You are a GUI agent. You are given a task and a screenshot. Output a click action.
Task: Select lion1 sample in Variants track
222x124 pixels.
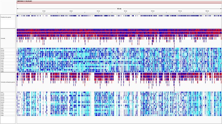click(x=2, y=49)
